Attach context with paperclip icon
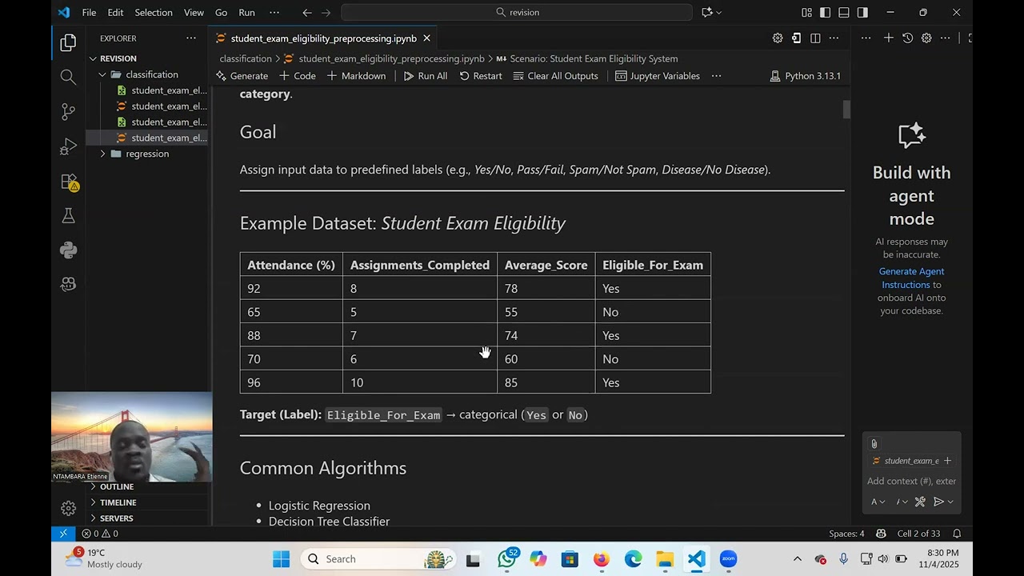 874,444
